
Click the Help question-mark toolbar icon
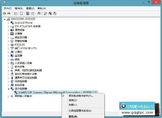tap(28, 14)
